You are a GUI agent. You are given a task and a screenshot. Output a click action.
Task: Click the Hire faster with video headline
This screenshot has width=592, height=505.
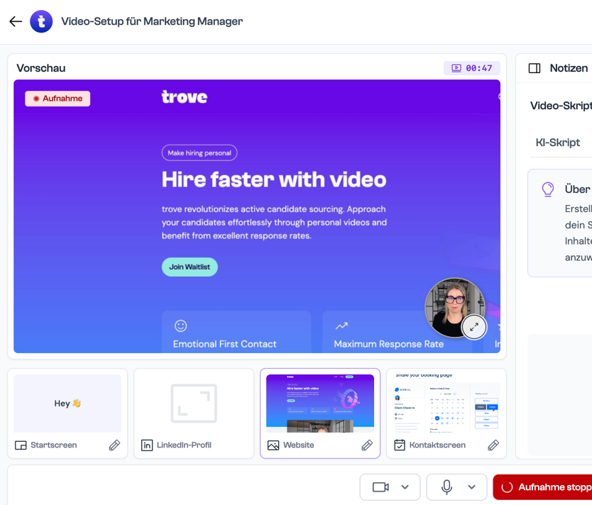[274, 179]
